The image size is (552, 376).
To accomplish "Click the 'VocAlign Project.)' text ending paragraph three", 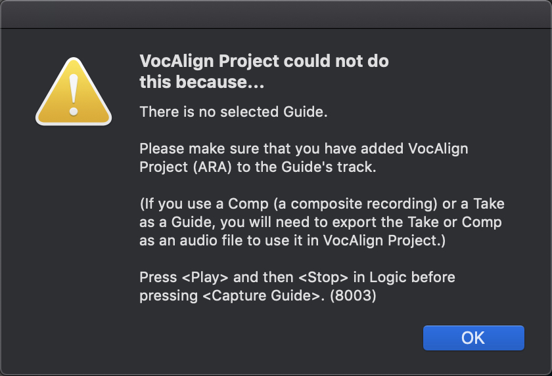I will click(384, 240).
